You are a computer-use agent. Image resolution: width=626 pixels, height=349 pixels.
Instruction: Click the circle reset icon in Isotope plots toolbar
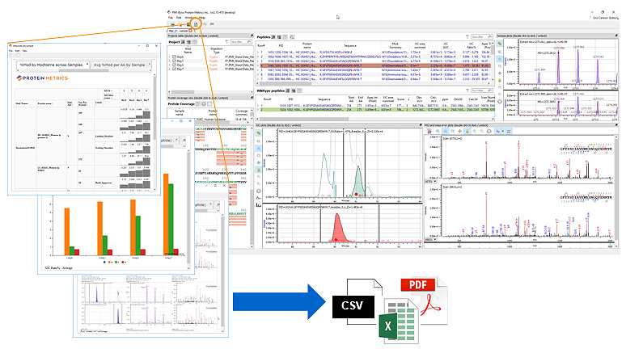tap(500, 101)
